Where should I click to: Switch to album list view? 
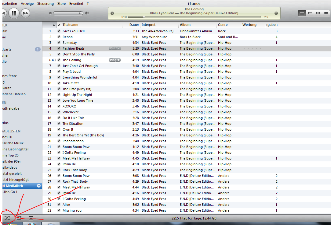coord(310,13)
